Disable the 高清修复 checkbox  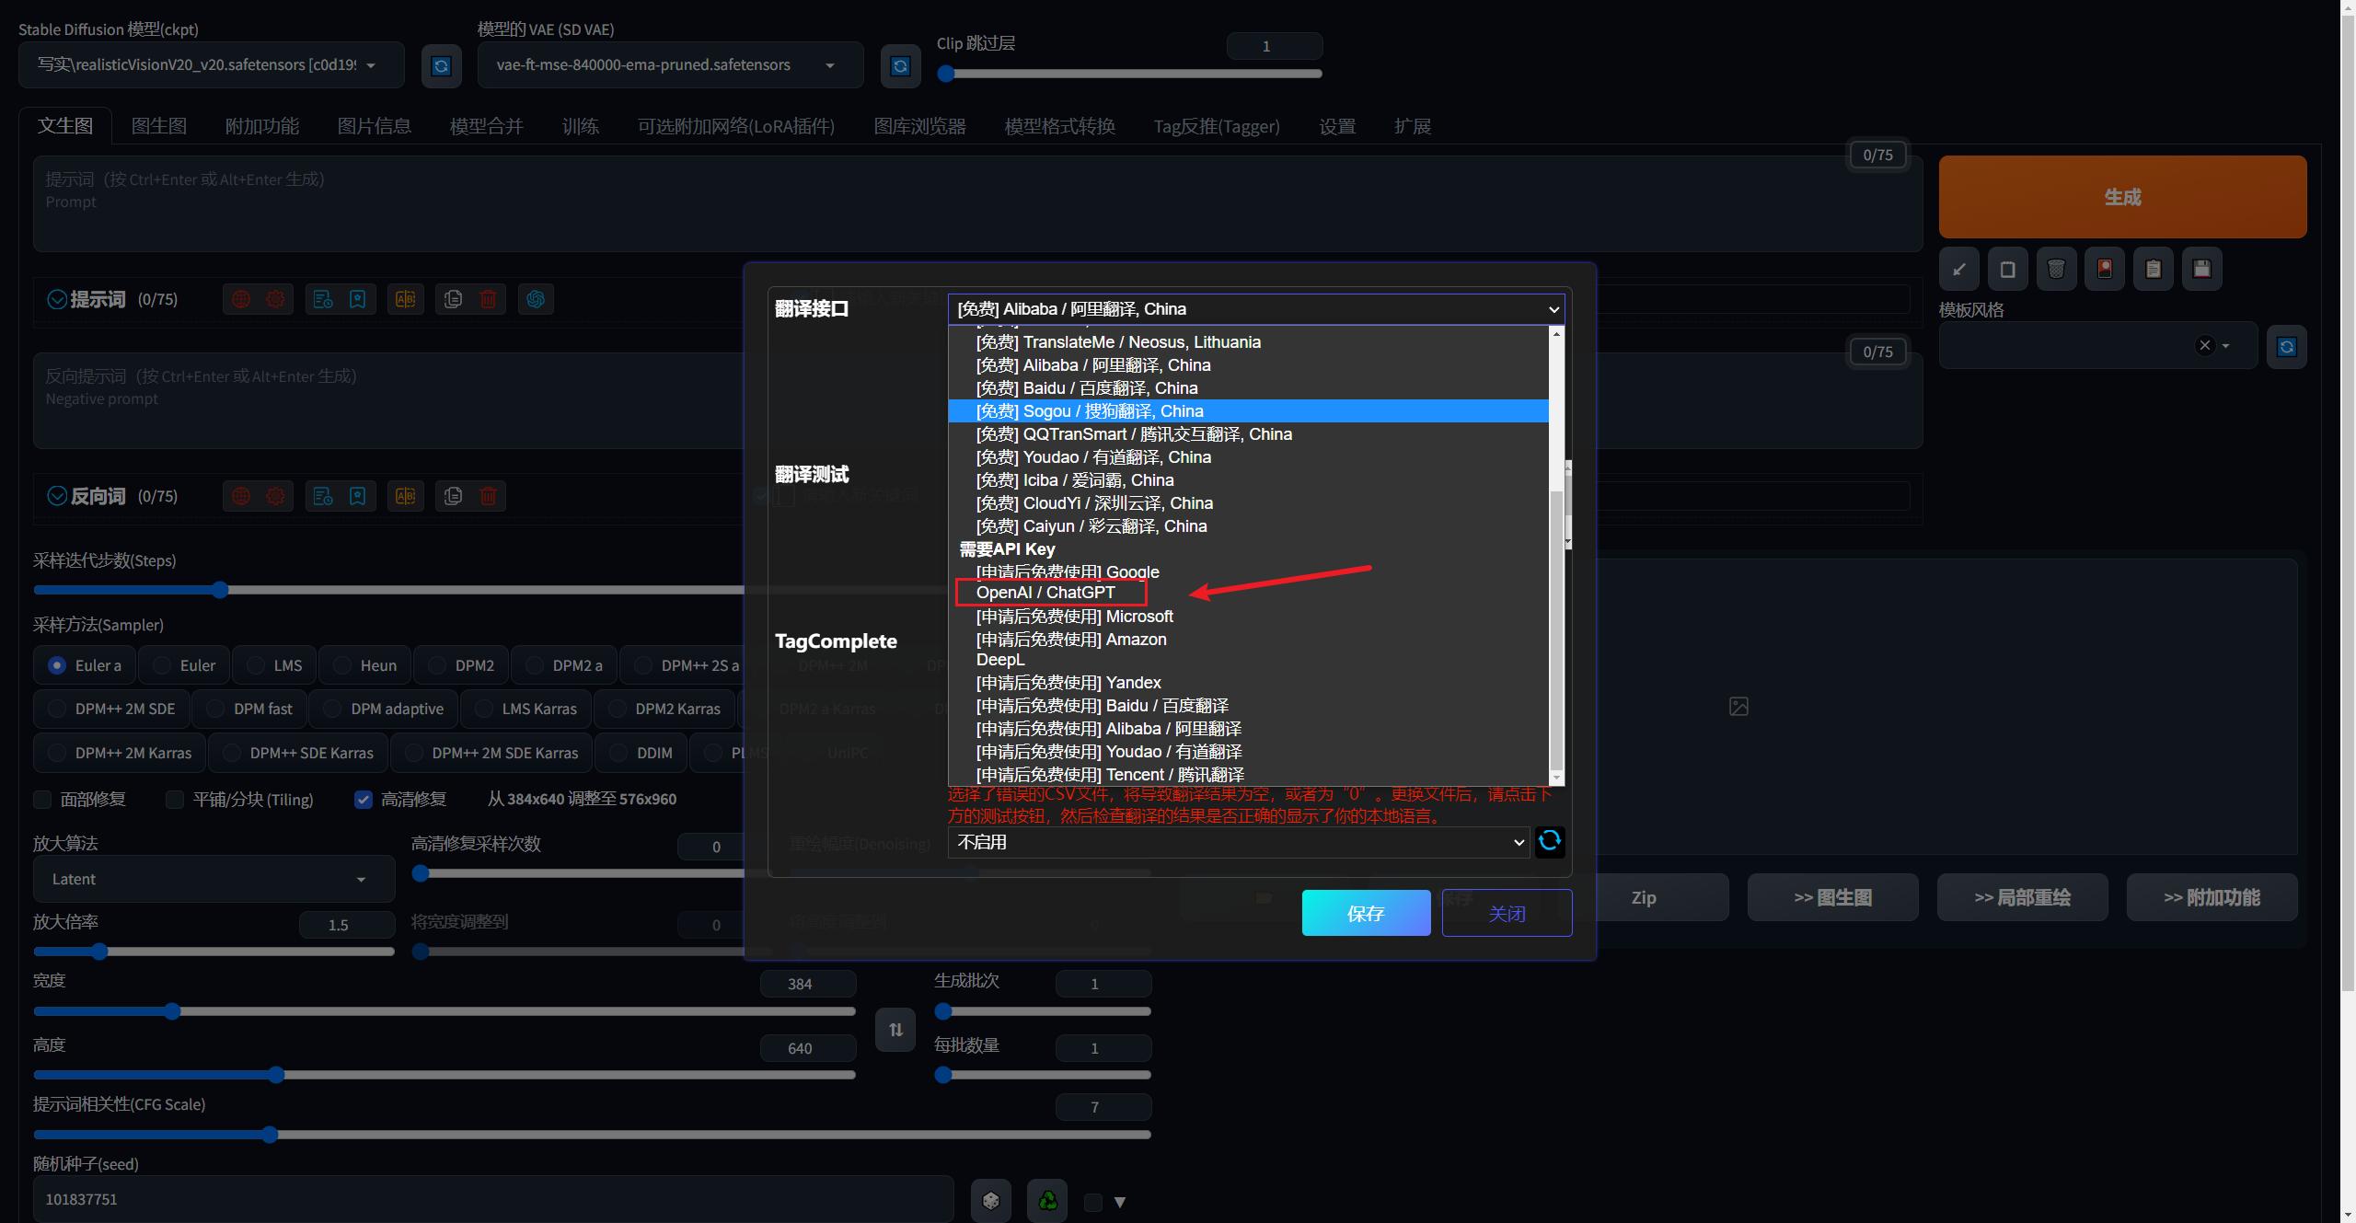click(x=364, y=800)
